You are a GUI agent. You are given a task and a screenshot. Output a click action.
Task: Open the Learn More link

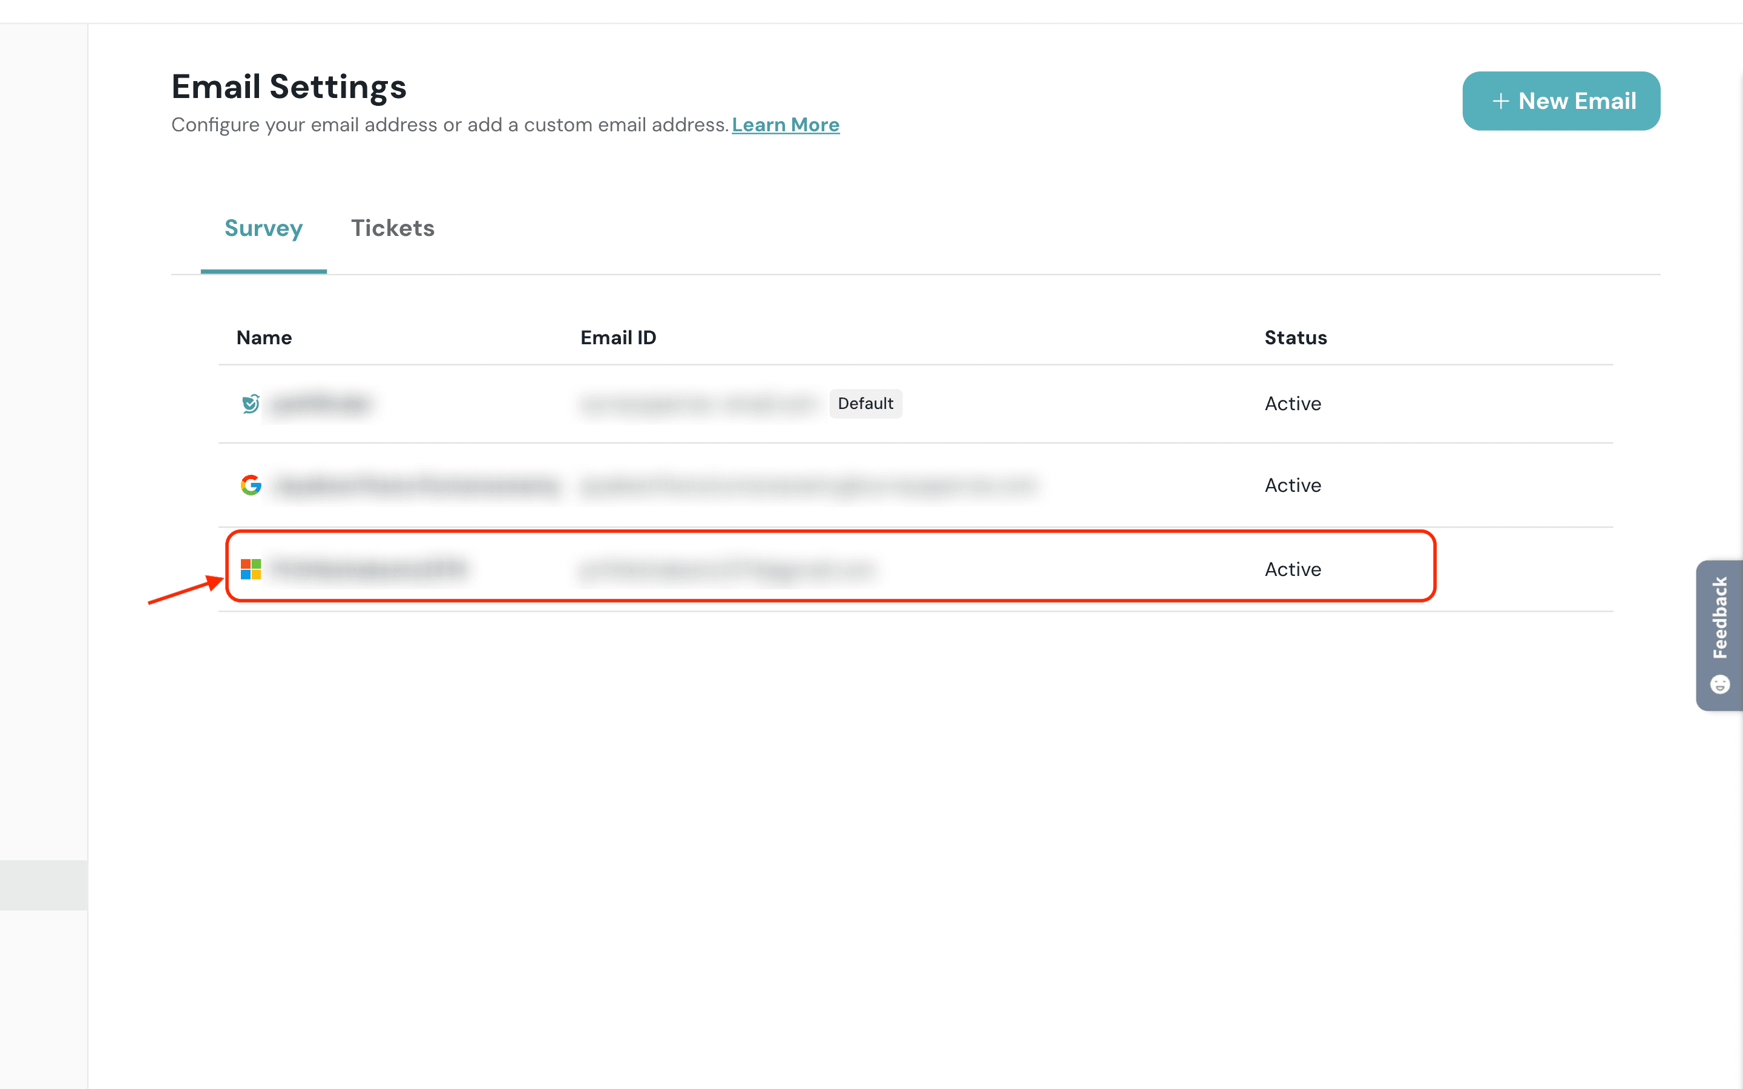click(785, 125)
